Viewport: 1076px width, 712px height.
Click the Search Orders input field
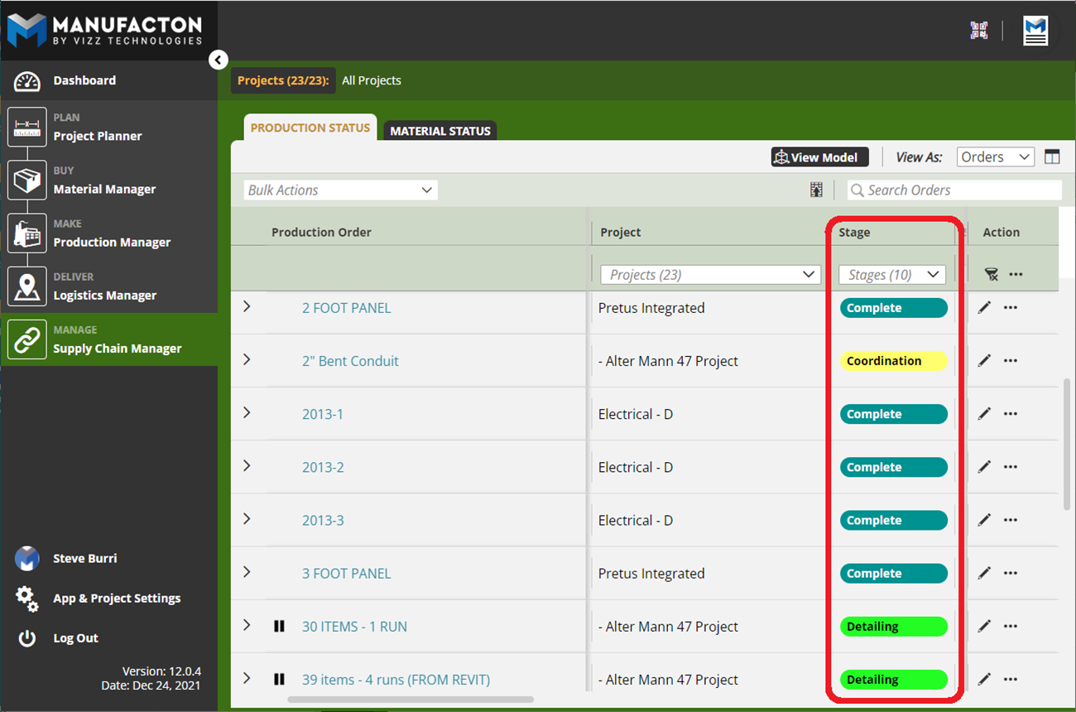[x=960, y=190]
